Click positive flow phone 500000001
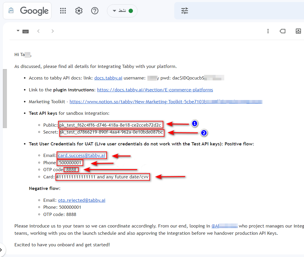304x257 pixels. pos(70,162)
